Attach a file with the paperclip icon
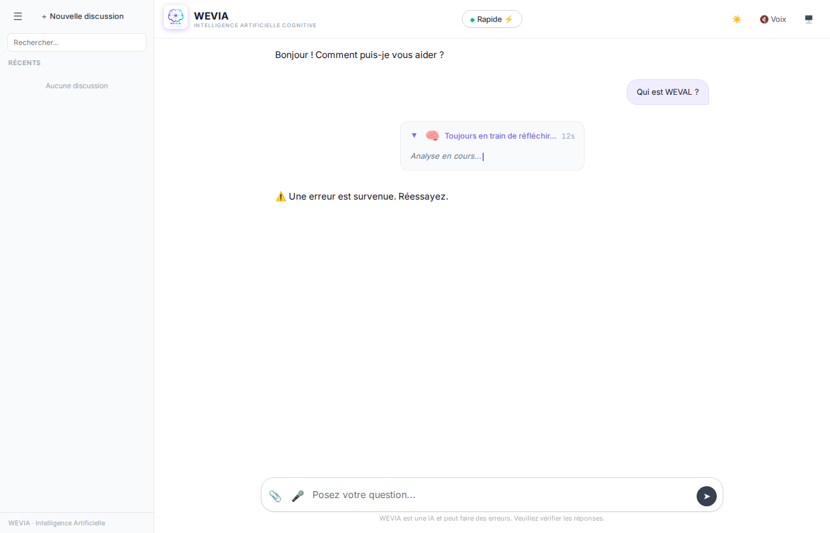Screen dimensions: 830x533 point(275,496)
